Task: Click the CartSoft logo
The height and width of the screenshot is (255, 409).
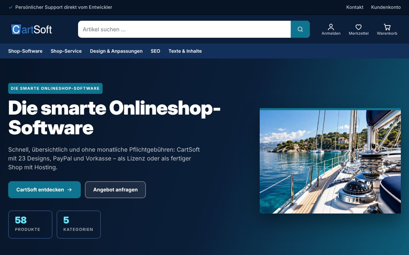Action: [31, 29]
